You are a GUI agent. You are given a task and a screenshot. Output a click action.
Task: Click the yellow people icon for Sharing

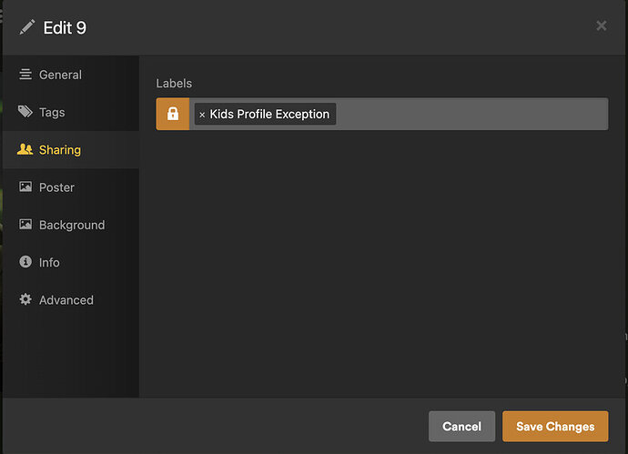(25, 150)
